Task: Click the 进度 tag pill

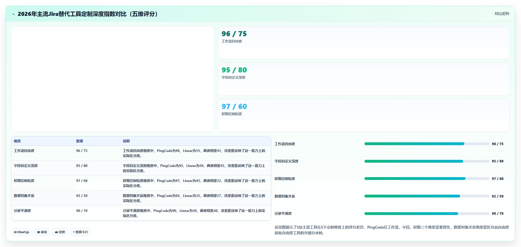Action: (x=60, y=232)
